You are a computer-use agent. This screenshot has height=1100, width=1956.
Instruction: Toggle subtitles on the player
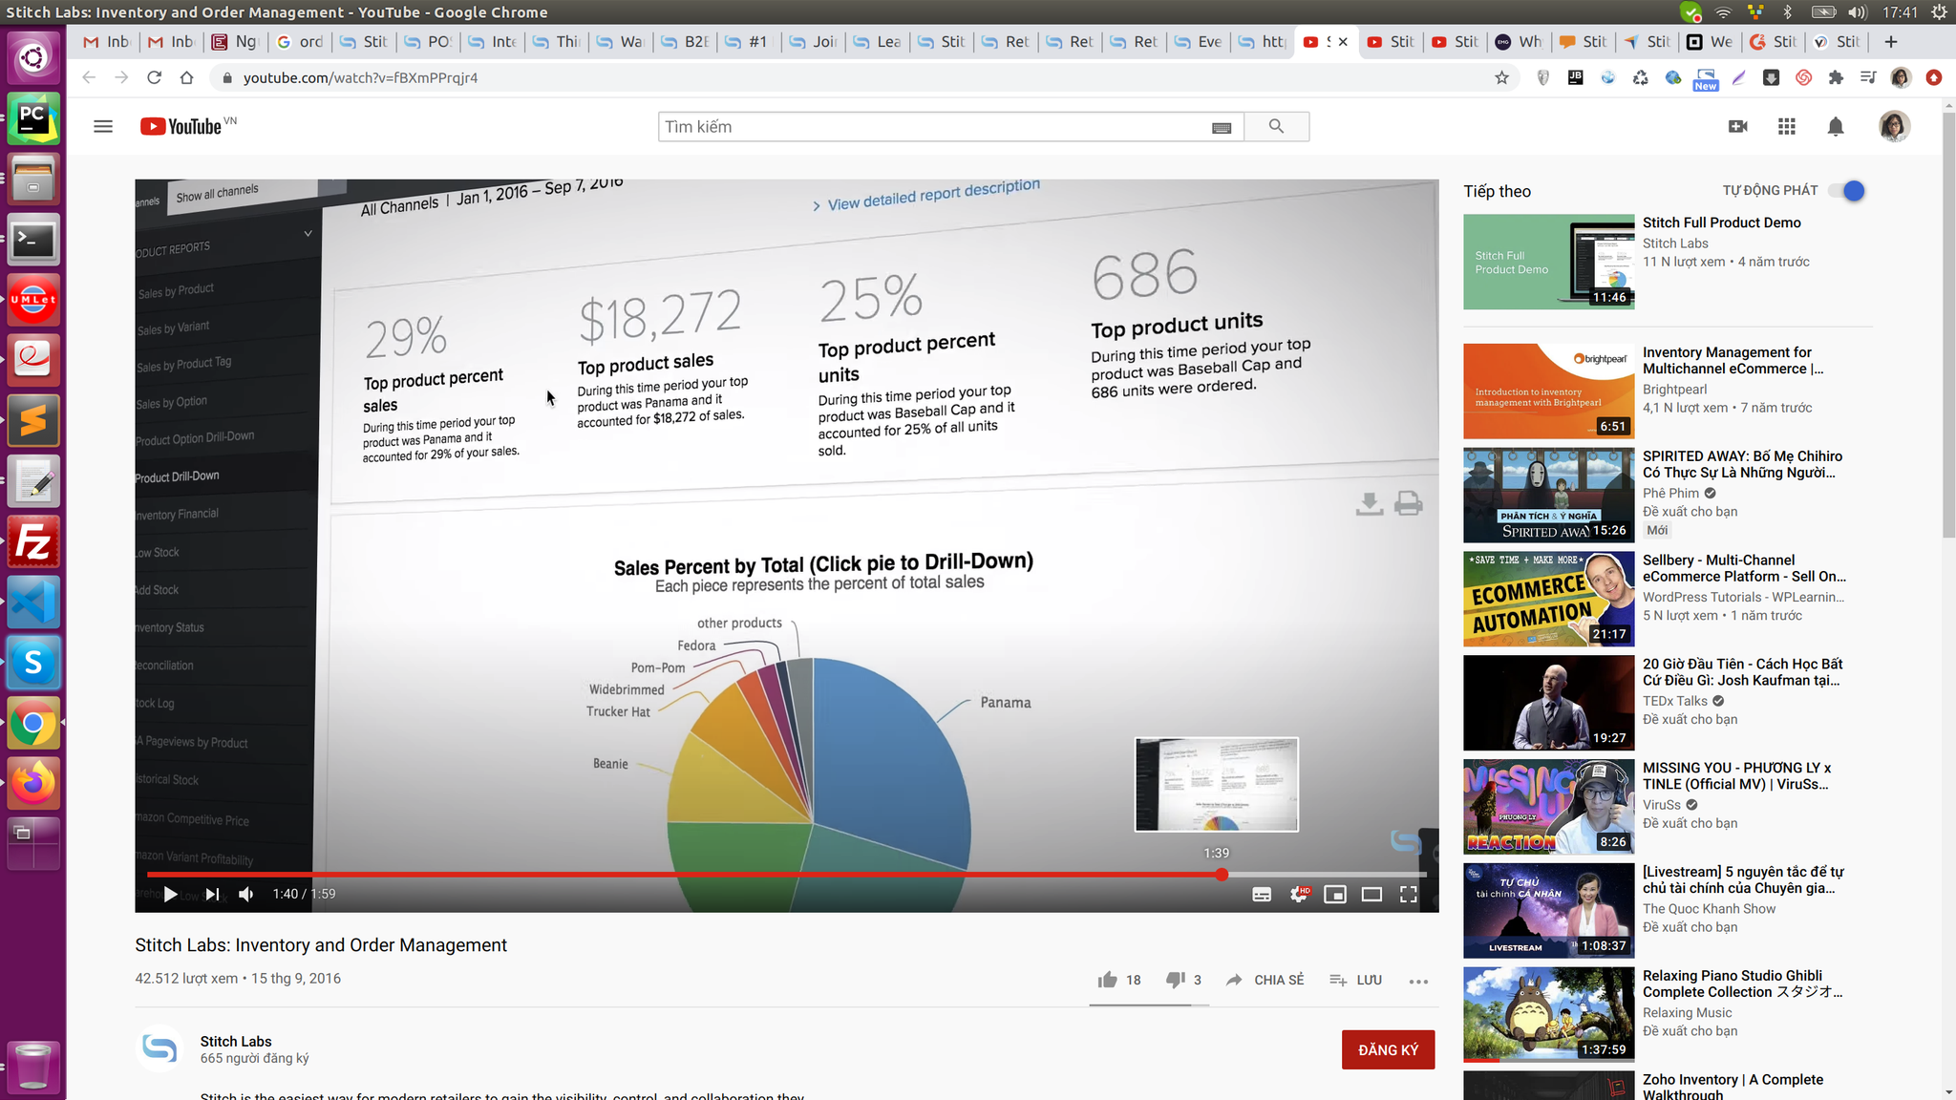[1262, 895]
